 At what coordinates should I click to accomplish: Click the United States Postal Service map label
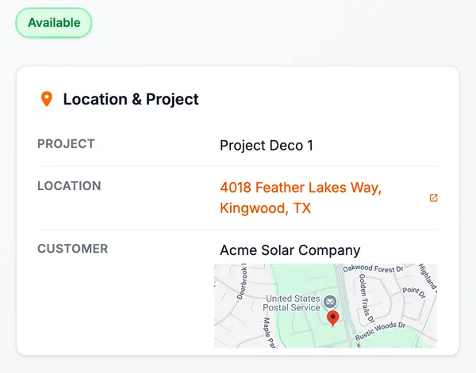(292, 302)
